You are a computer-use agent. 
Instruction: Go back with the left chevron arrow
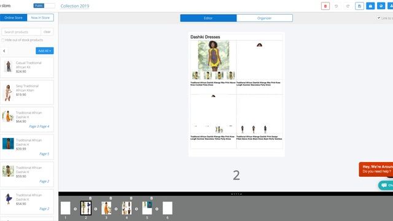(4, 51)
